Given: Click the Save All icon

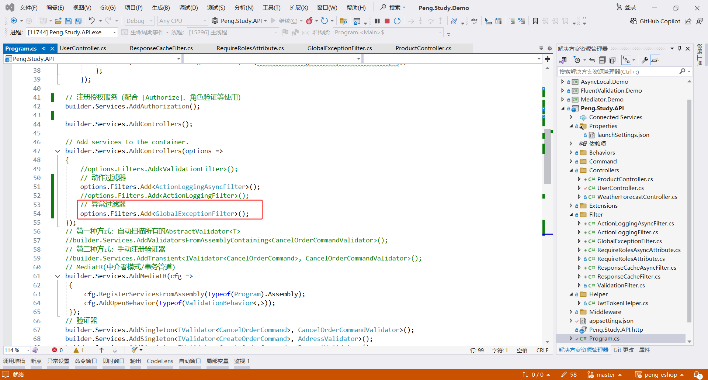Looking at the screenshot, I should [x=78, y=21].
